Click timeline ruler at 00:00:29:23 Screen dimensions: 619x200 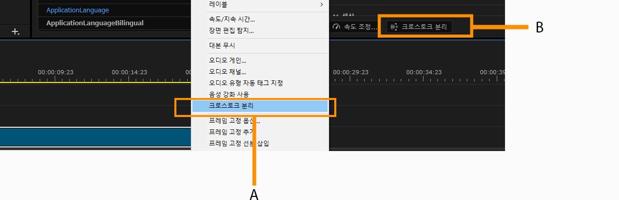(351, 72)
